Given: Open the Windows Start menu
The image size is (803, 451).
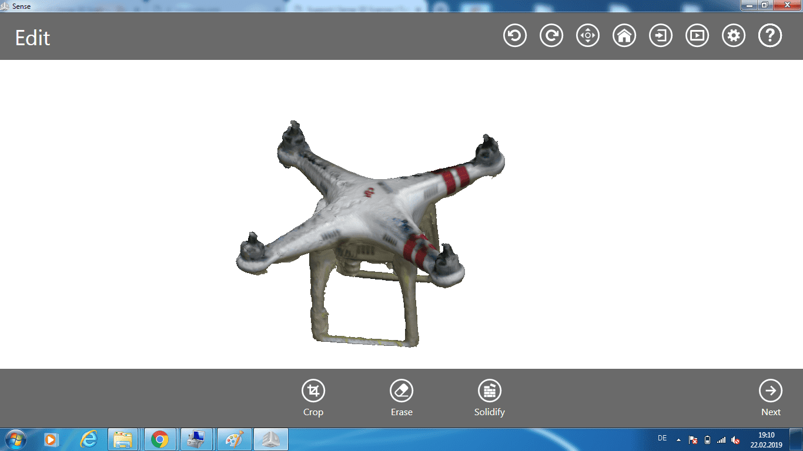Looking at the screenshot, I should pyautogui.click(x=15, y=439).
